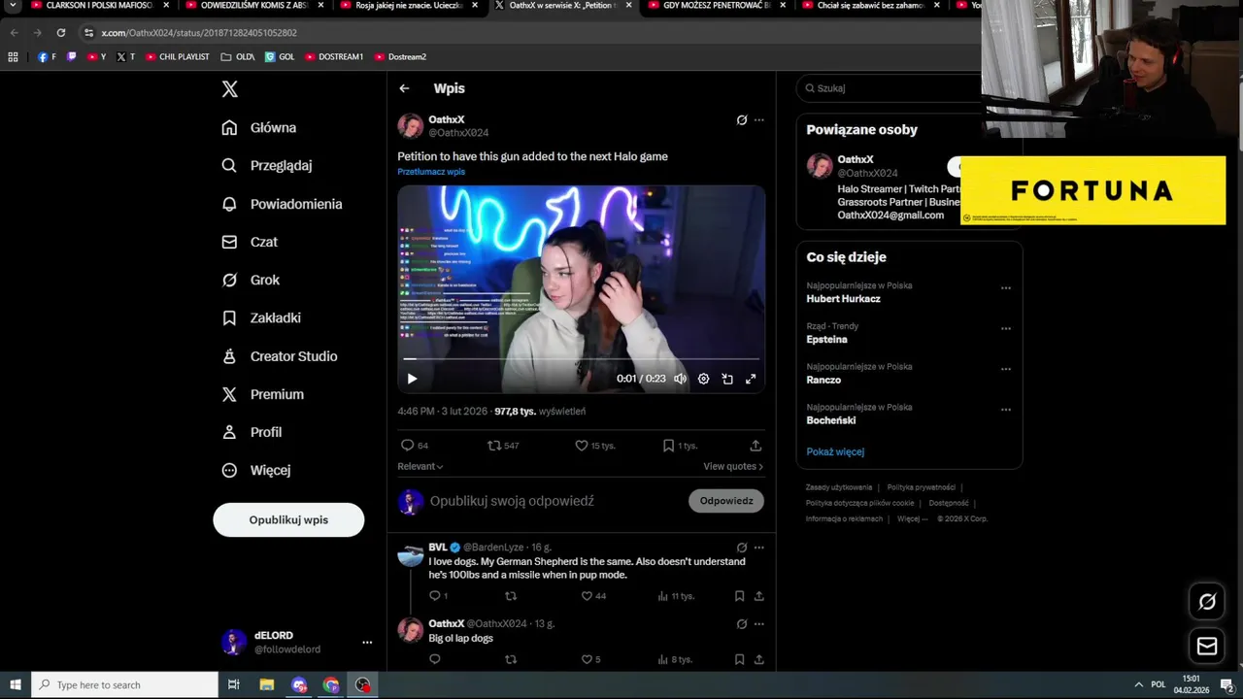Switch to the Rosja jakiej nie znacie tab
Screen dimensions: 1243x699
tap(408, 6)
